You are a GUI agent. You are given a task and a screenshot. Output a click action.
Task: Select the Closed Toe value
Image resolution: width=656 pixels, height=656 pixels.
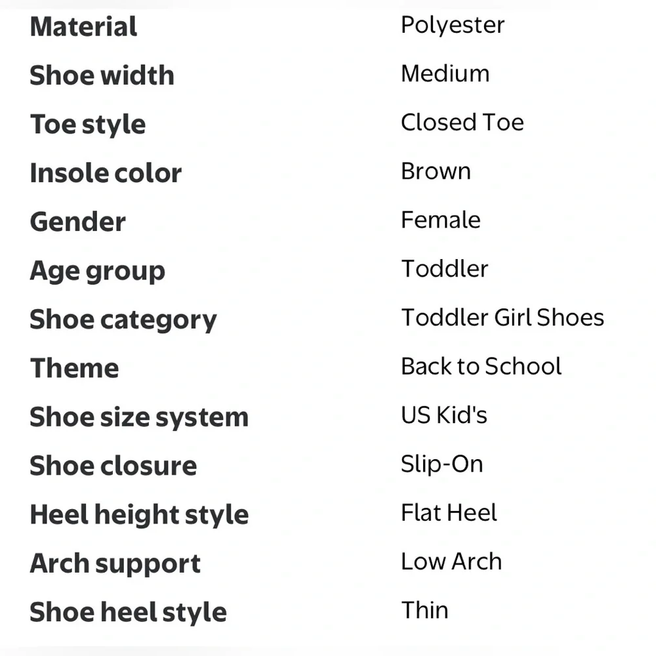[462, 122]
